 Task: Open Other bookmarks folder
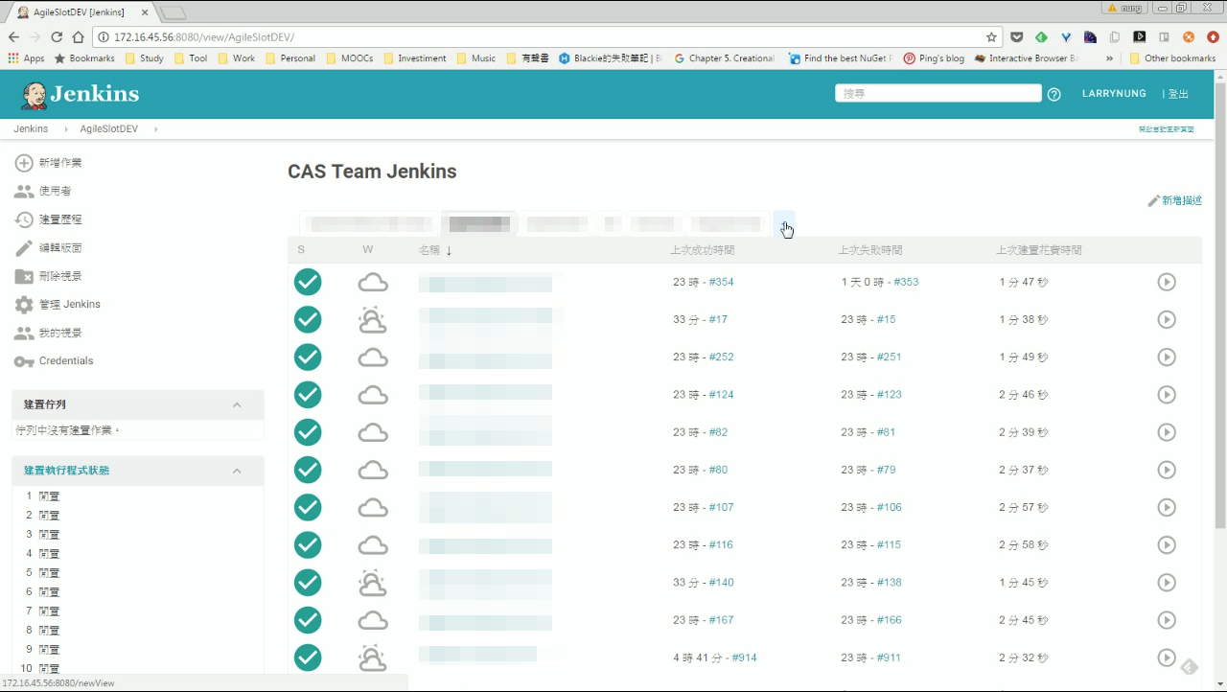click(1172, 58)
